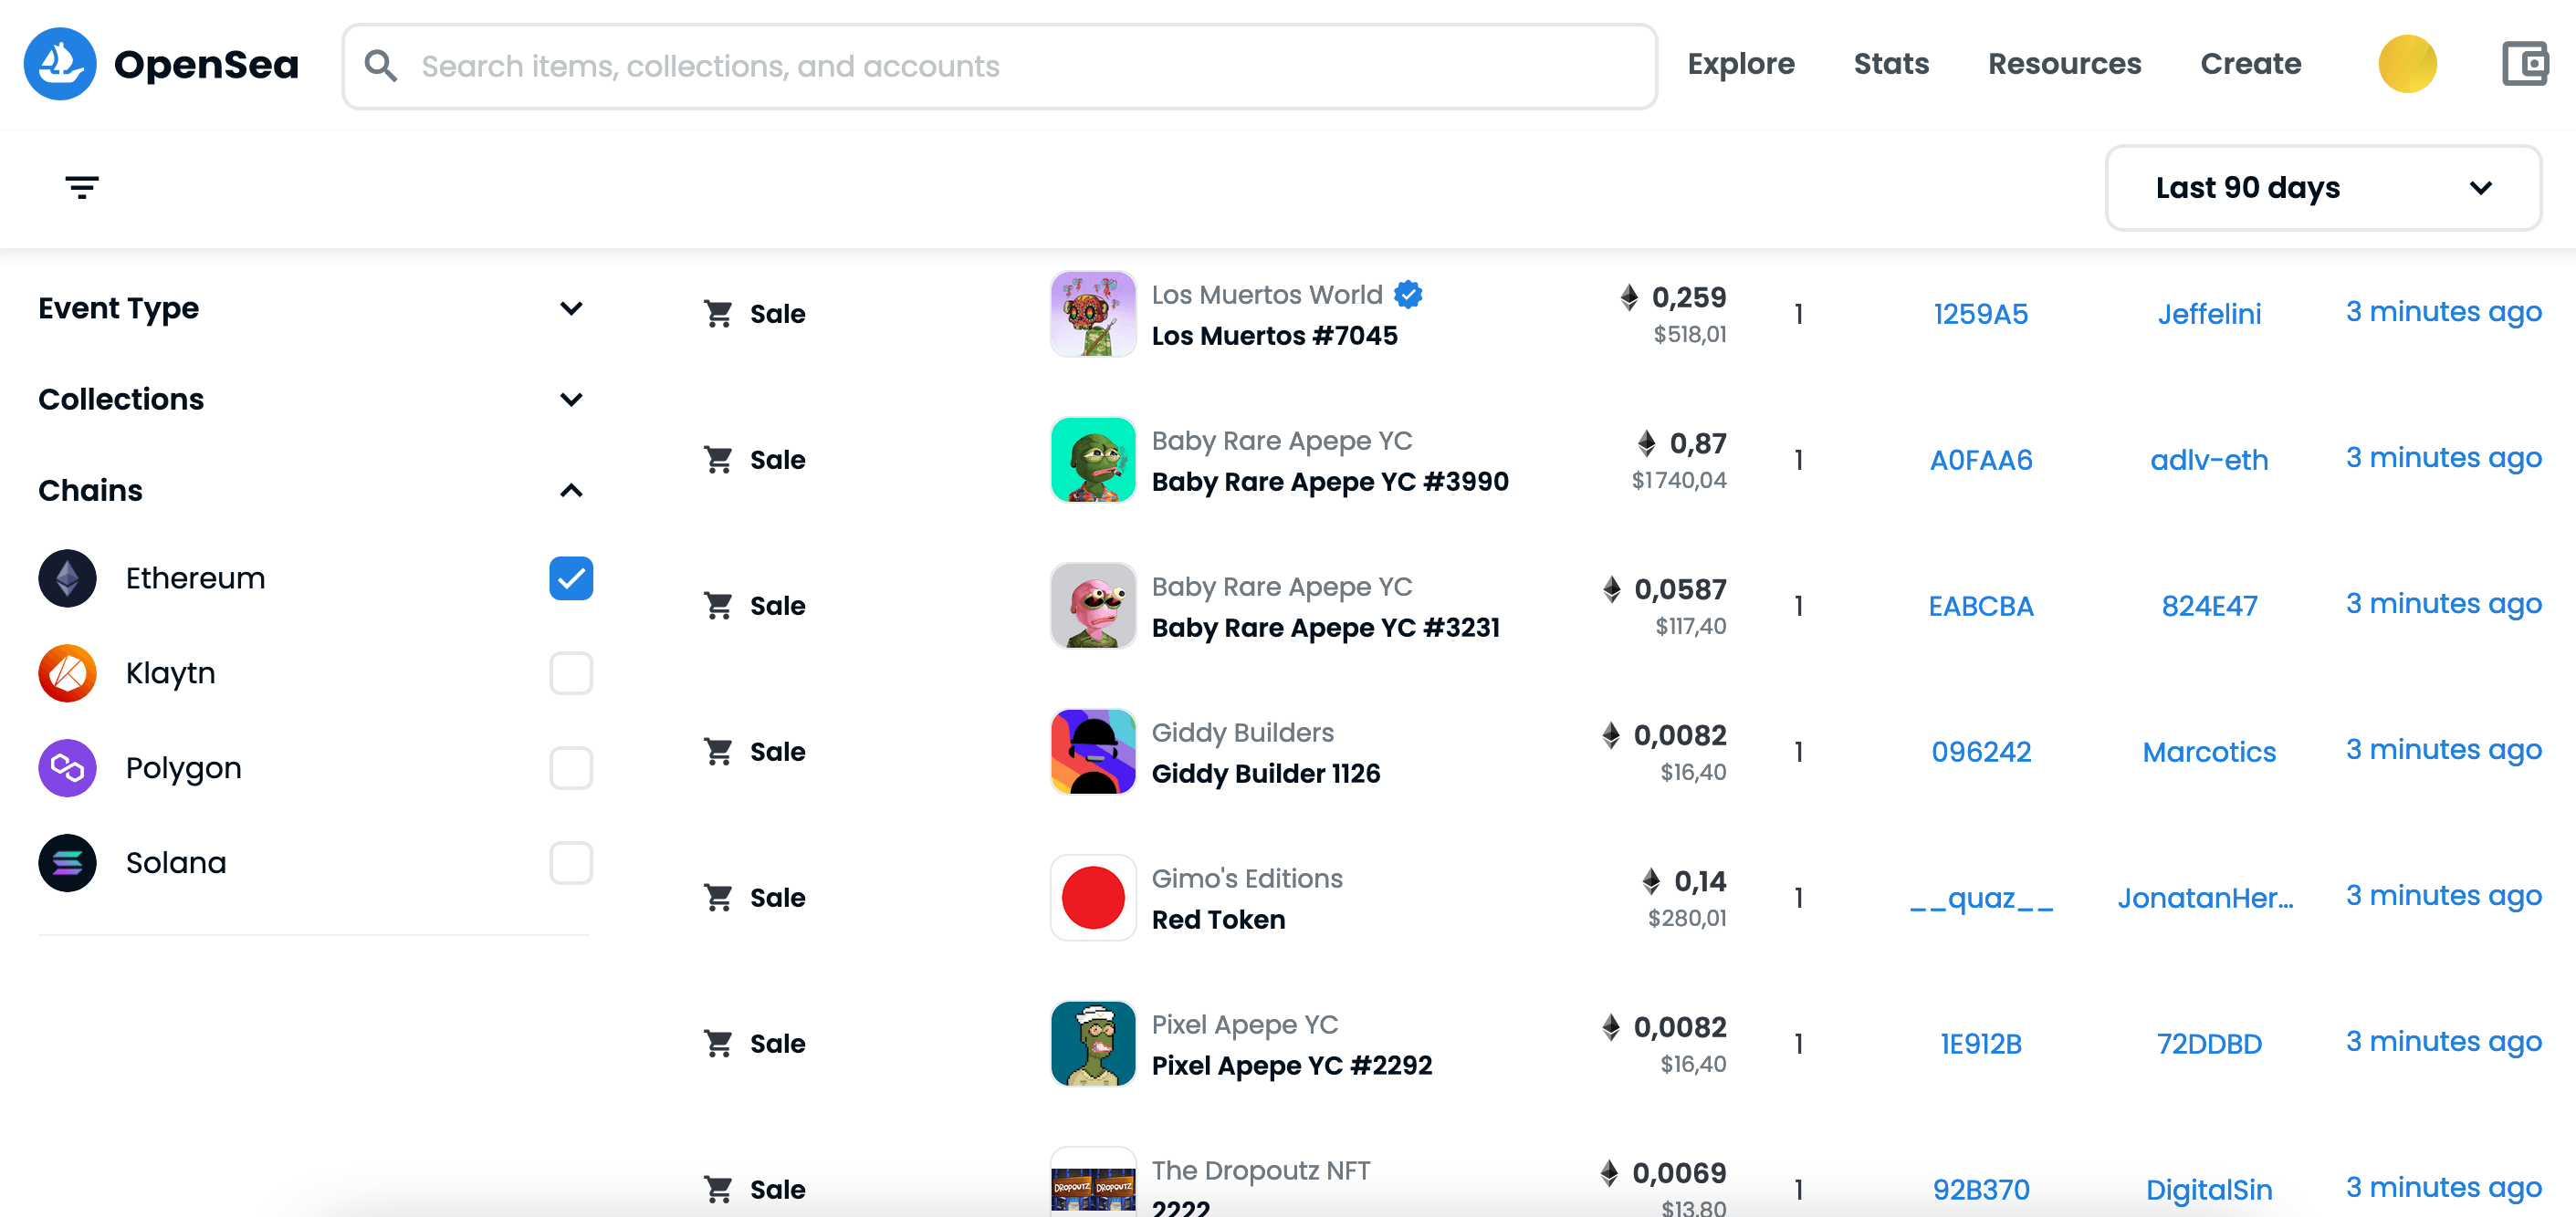The width and height of the screenshot is (2576, 1217).
Task: Click the Ethereum chain icon
Action: click(67, 578)
